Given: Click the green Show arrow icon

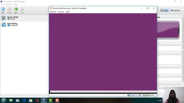Looking at the screenshot, I should 16,9.
